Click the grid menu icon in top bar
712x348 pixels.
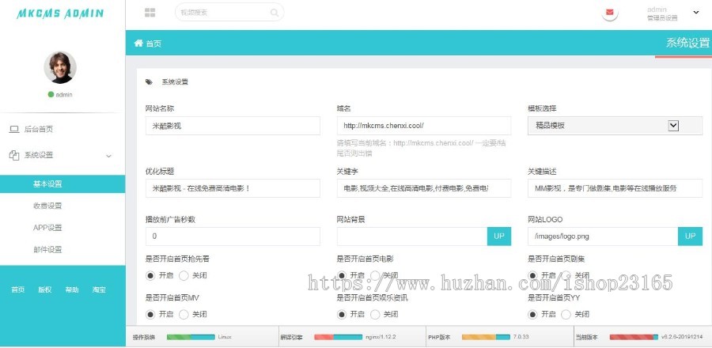(150, 13)
